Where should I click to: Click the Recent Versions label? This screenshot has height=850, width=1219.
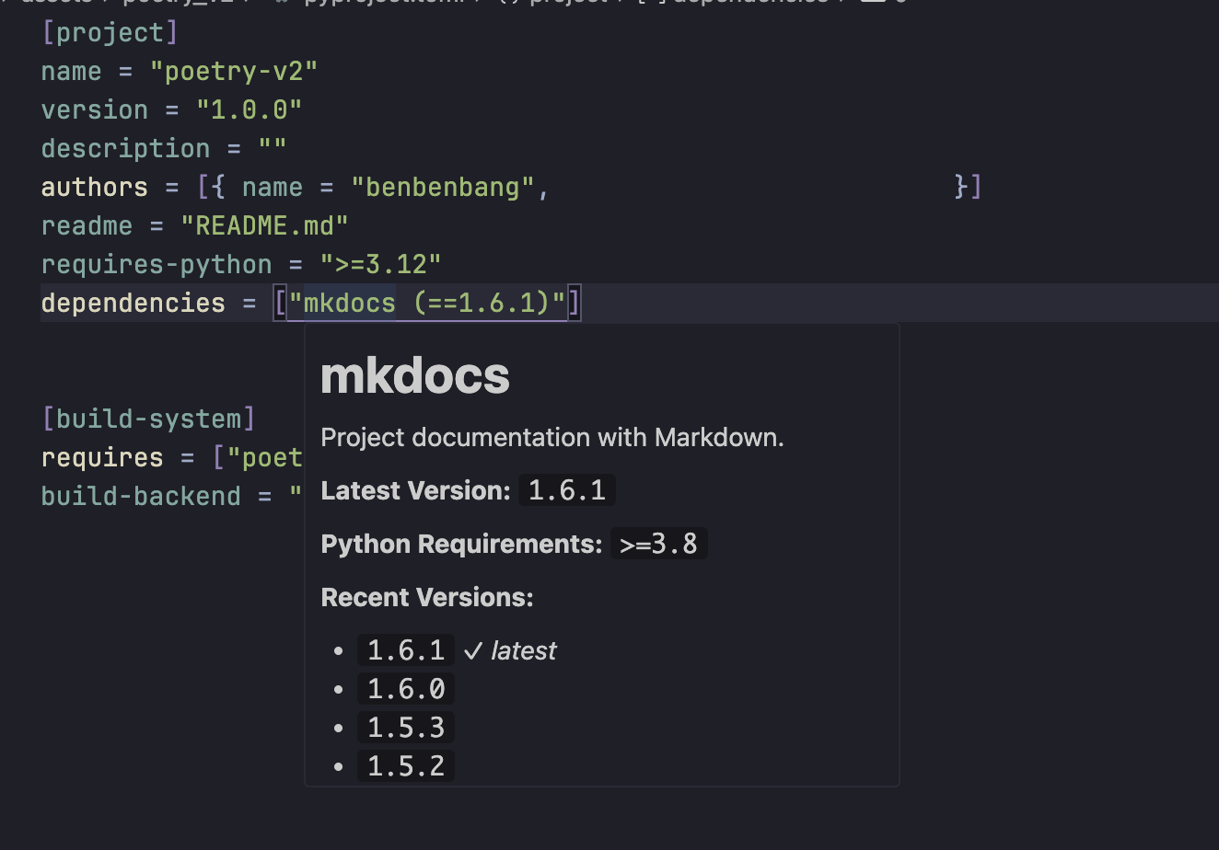click(427, 597)
